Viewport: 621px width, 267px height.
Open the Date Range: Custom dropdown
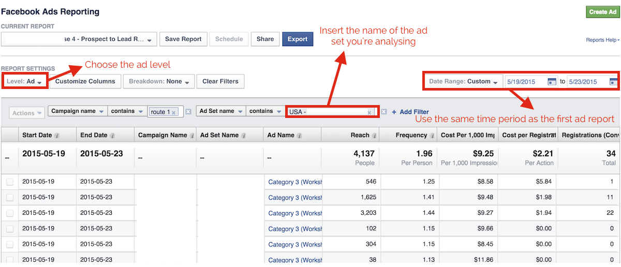pyautogui.click(x=463, y=82)
